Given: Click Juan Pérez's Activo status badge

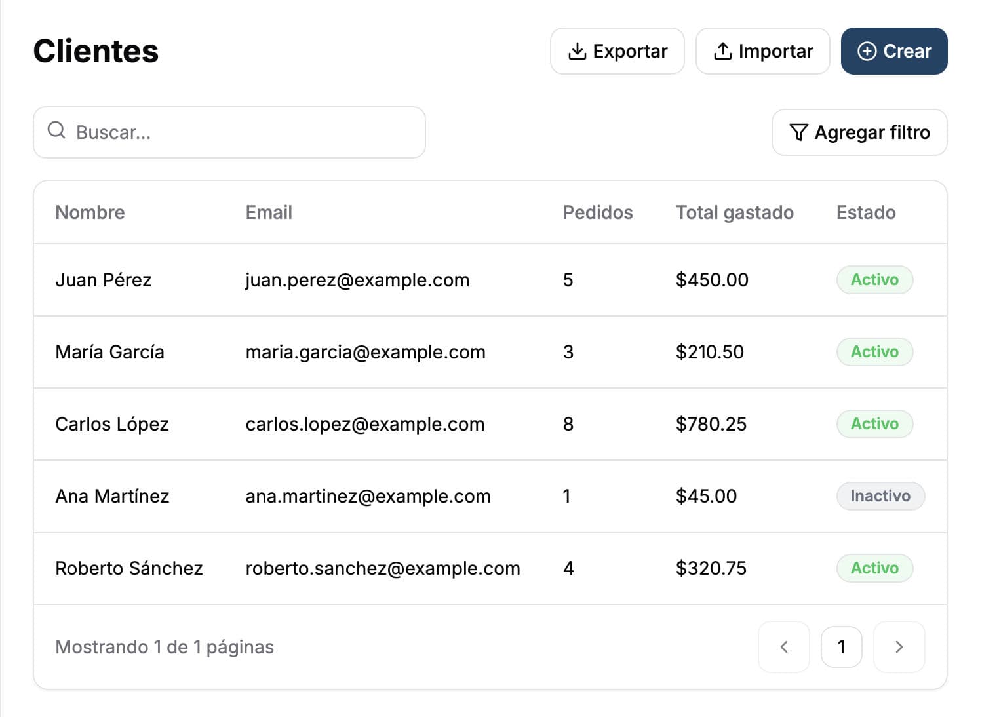Looking at the screenshot, I should coord(874,280).
